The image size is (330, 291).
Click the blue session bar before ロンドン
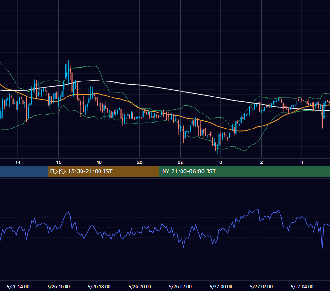coord(24,171)
